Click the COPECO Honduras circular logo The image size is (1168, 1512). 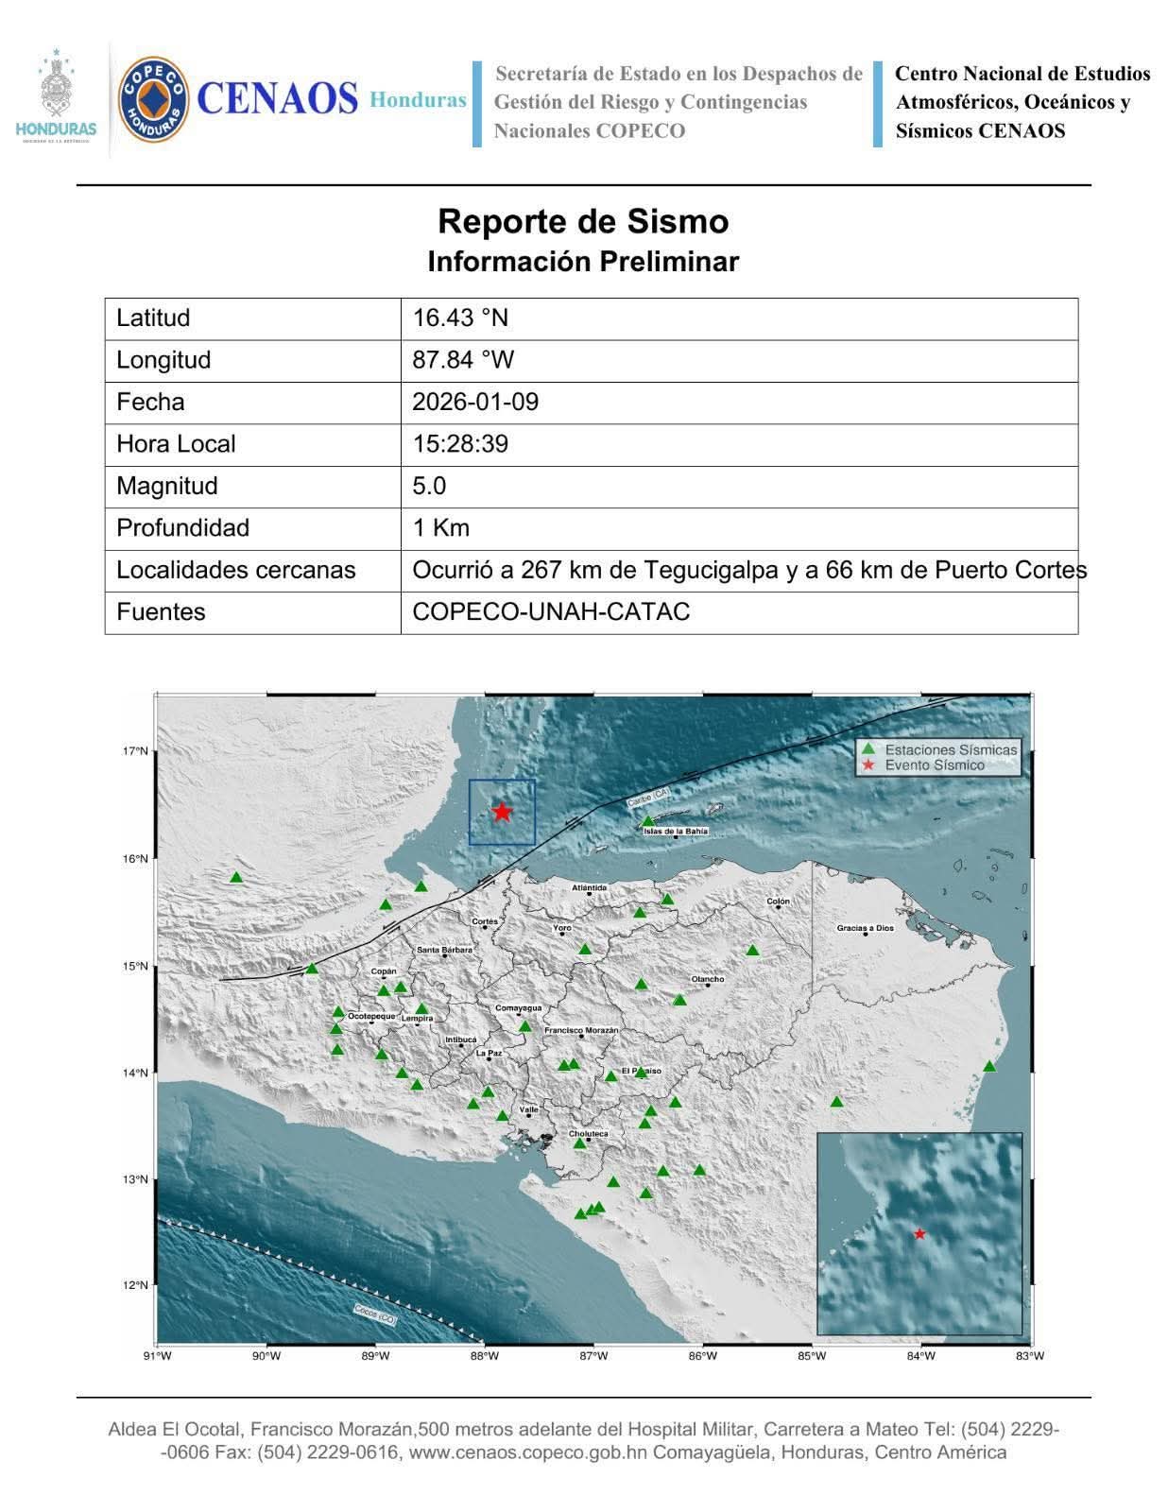pyautogui.click(x=152, y=100)
